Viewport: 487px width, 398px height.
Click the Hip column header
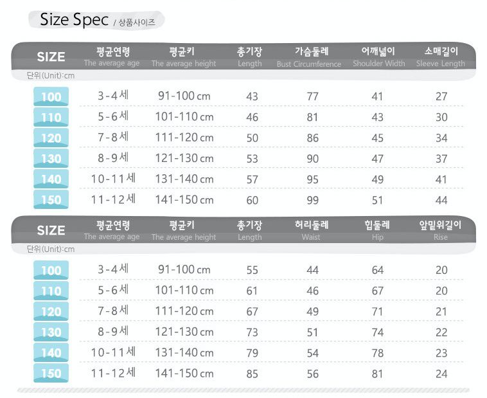coord(377,230)
